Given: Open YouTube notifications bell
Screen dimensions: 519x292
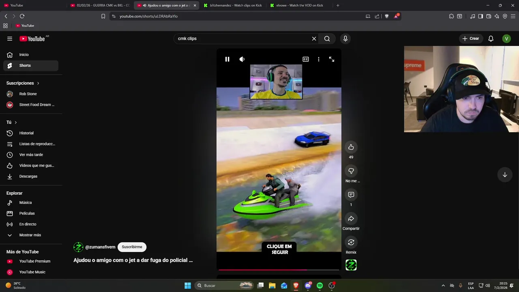Looking at the screenshot, I should (491, 39).
